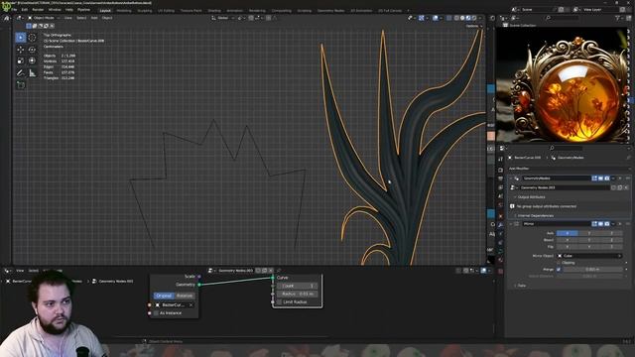Open the Pipeline menu
Screen dimensions: 635x357
tap(83, 10)
